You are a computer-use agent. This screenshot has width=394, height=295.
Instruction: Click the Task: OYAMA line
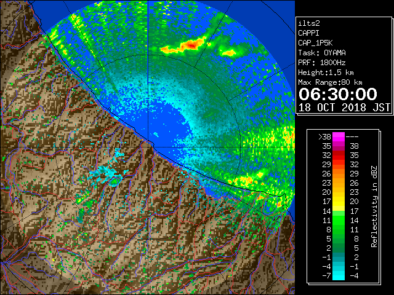[322, 53]
